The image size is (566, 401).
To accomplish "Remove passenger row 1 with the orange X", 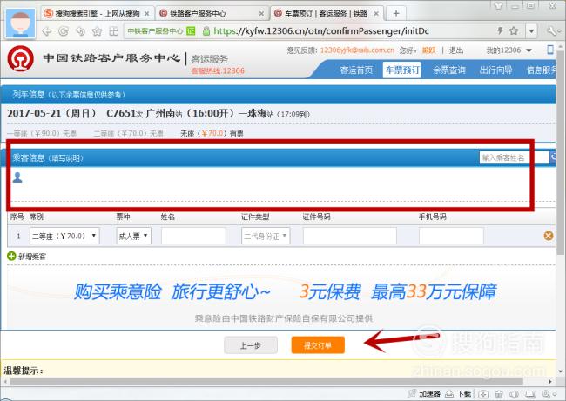I will [549, 236].
